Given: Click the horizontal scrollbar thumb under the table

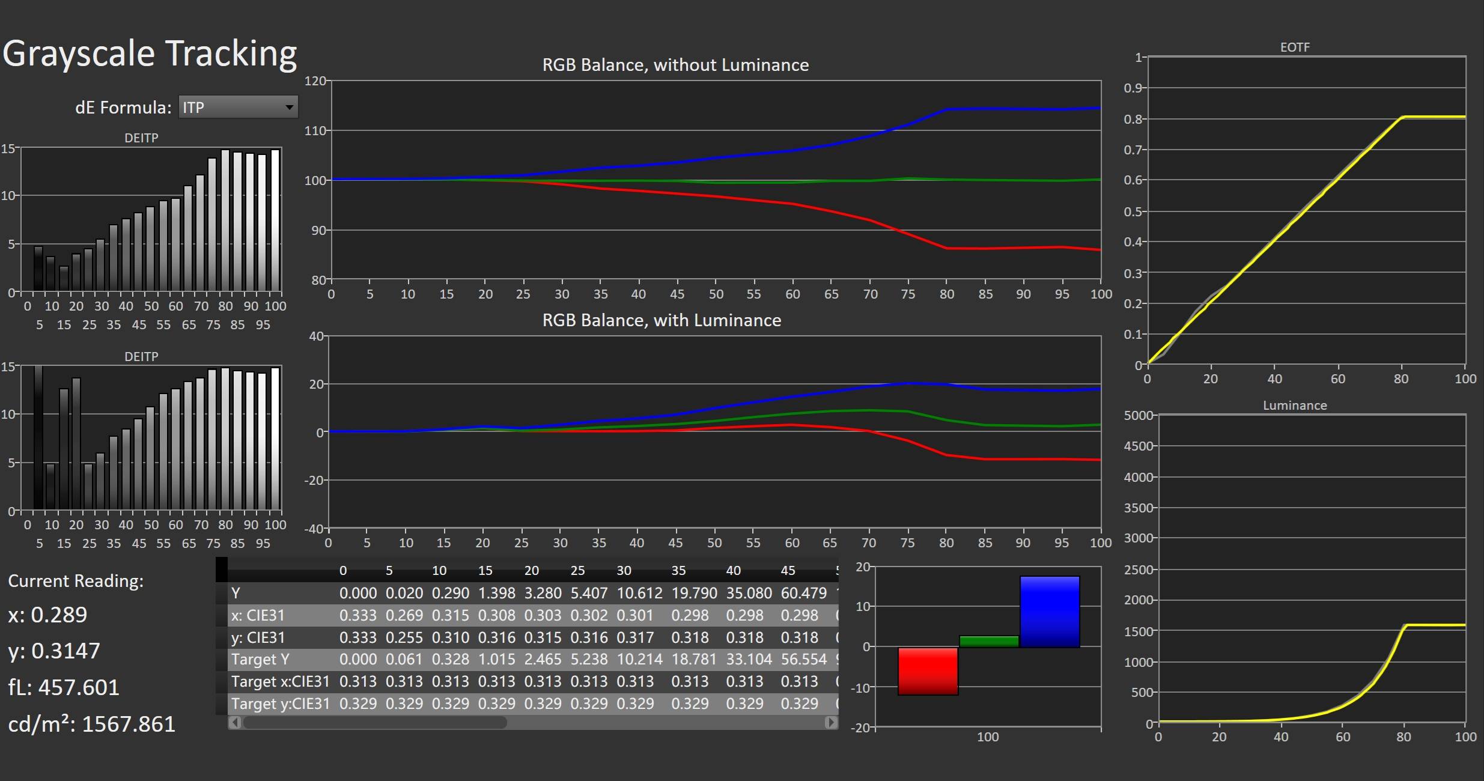Looking at the screenshot, I should (x=375, y=722).
